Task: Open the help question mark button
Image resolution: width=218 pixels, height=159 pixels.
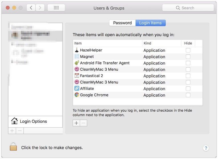Action: pos(206,148)
